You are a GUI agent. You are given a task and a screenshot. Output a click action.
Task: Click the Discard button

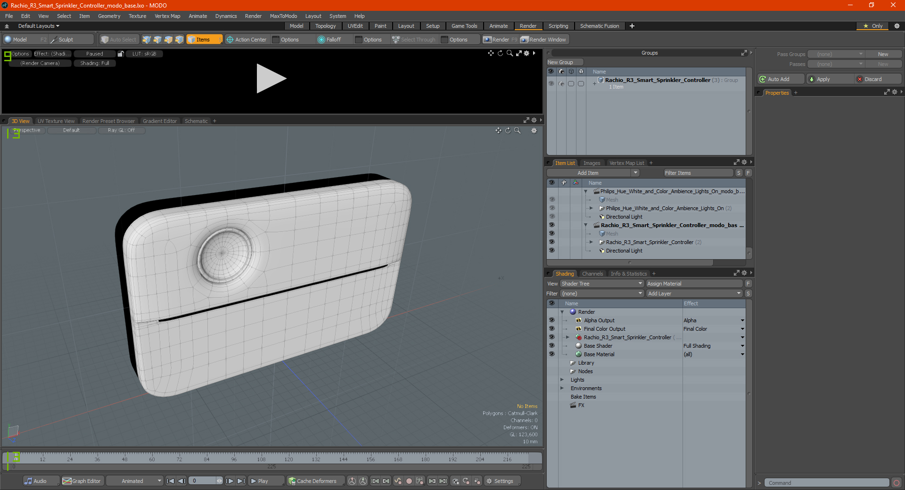point(878,79)
